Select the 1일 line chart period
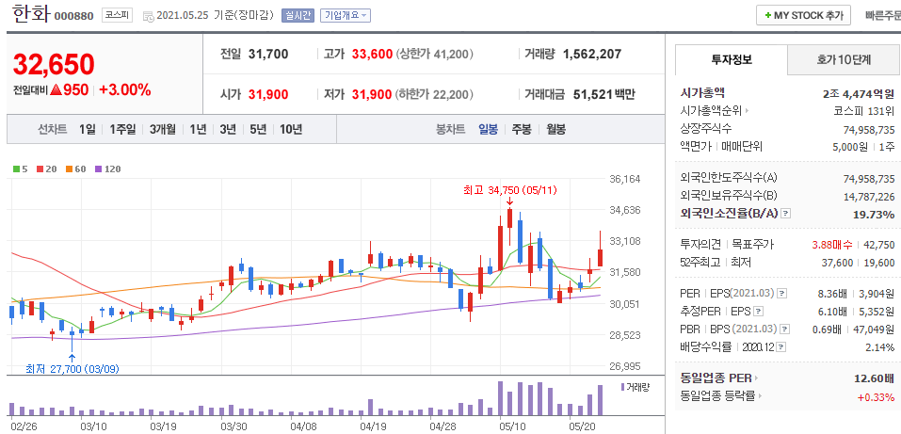 pos(88,129)
